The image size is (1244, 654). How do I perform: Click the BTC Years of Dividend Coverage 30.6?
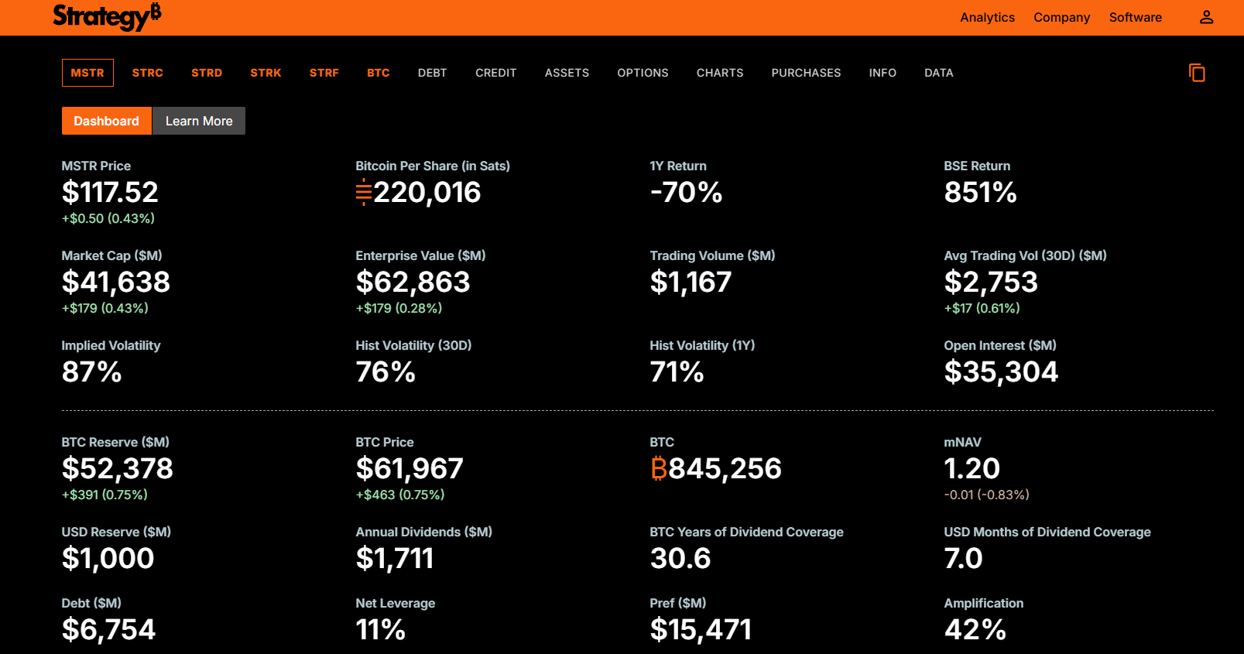(x=680, y=558)
